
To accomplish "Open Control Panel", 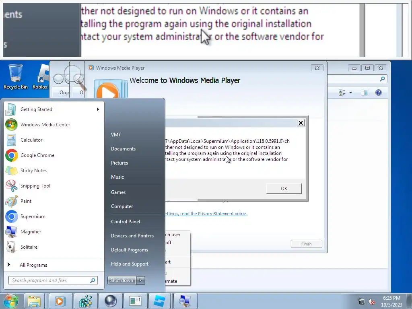I will pos(126,222).
